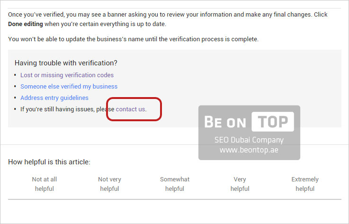
Task: Follow the contact us link
Action: click(x=130, y=109)
